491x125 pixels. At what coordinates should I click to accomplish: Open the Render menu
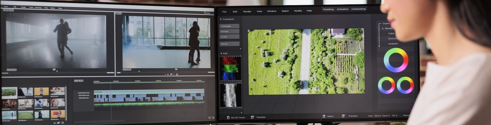(247, 11)
